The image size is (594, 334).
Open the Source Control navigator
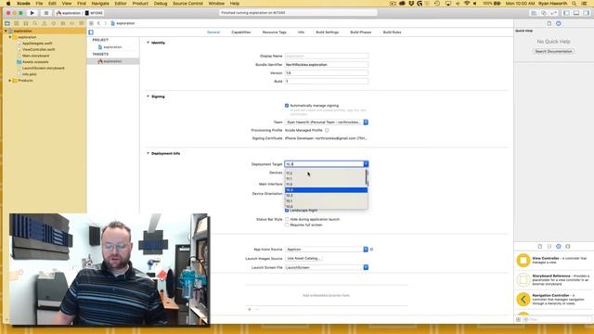coord(17,23)
